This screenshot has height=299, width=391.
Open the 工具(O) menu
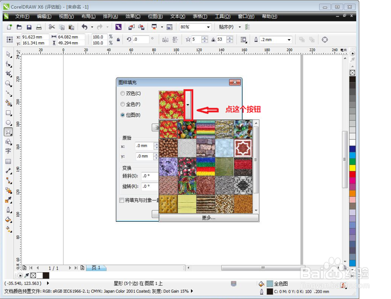tap(223, 16)
